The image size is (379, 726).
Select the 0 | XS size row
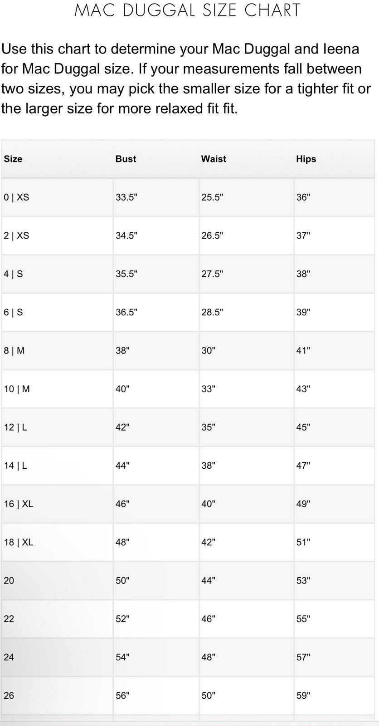(188, 197)
